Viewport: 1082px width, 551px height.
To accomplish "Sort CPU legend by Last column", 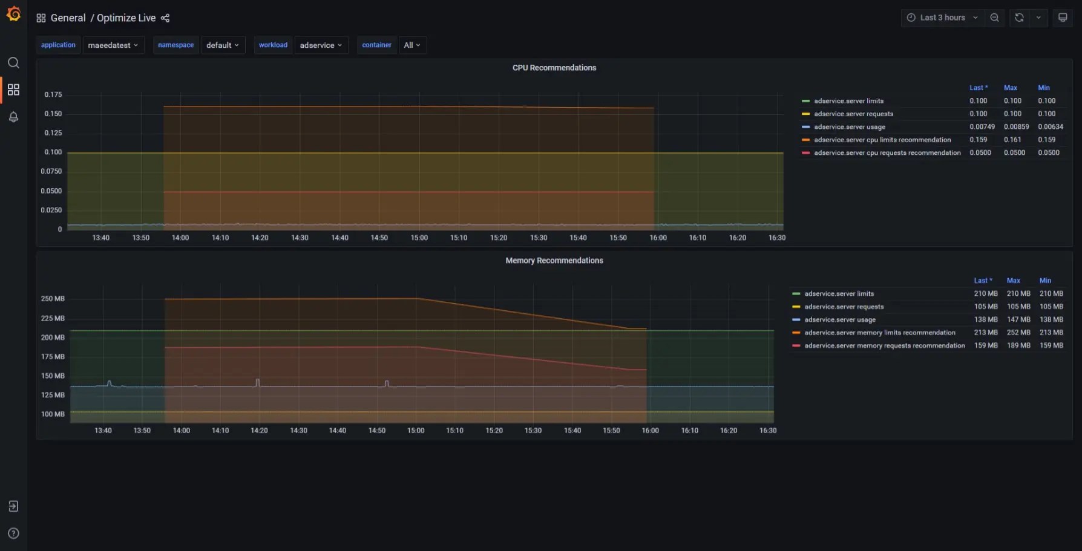I will [978, 88].
